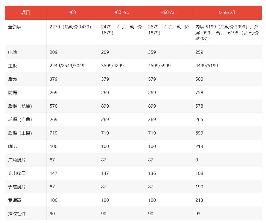Image resolution: width=266 pixels, height=223 pixels.
Task: Click the 电池 row label
Action: [13, 52]
